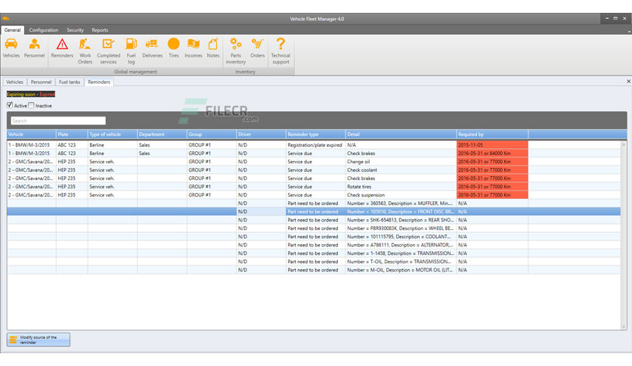Open the Deliveries icon
Viewport: 632px width, 366px height.
click(152, 48)
